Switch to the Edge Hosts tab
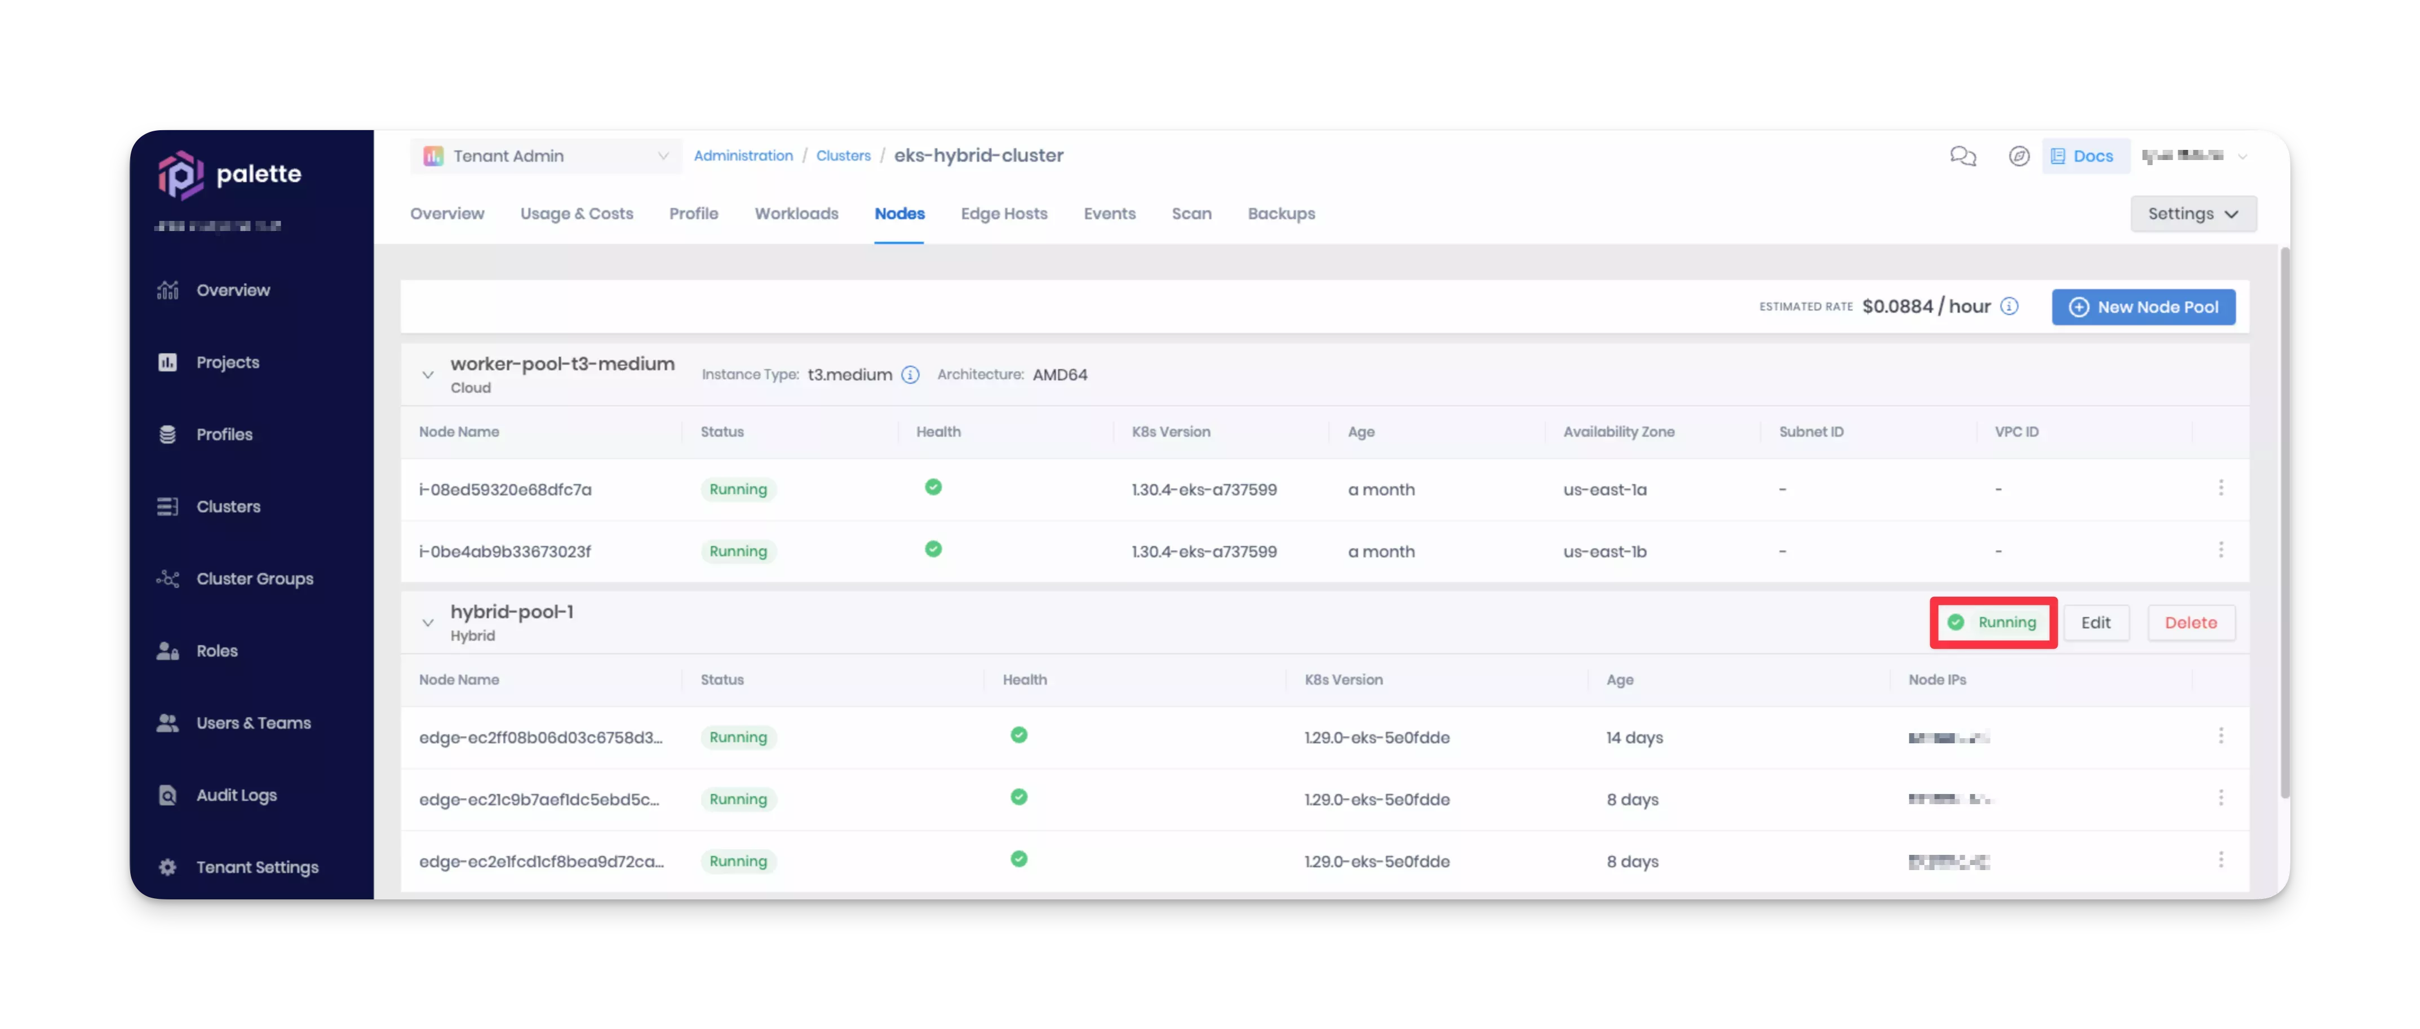This screenshot has width=2420, height=1029. click(x=1003, y=214)
